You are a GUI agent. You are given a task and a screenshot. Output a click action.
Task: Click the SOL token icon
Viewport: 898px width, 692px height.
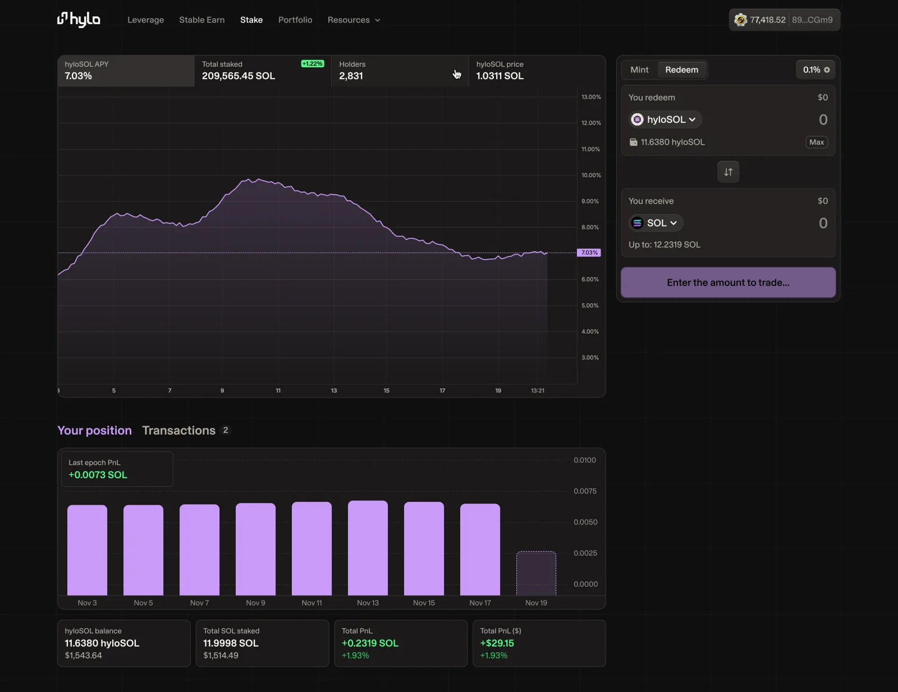638,223
